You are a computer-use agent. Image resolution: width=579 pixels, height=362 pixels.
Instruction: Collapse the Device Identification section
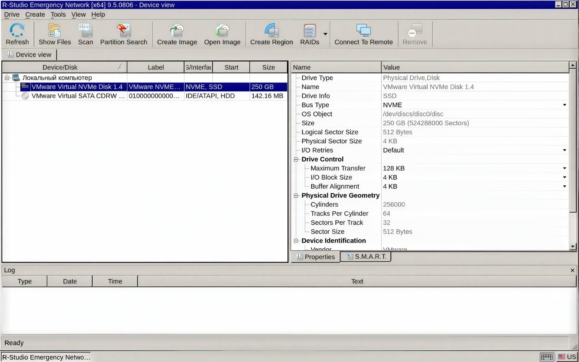296,241
